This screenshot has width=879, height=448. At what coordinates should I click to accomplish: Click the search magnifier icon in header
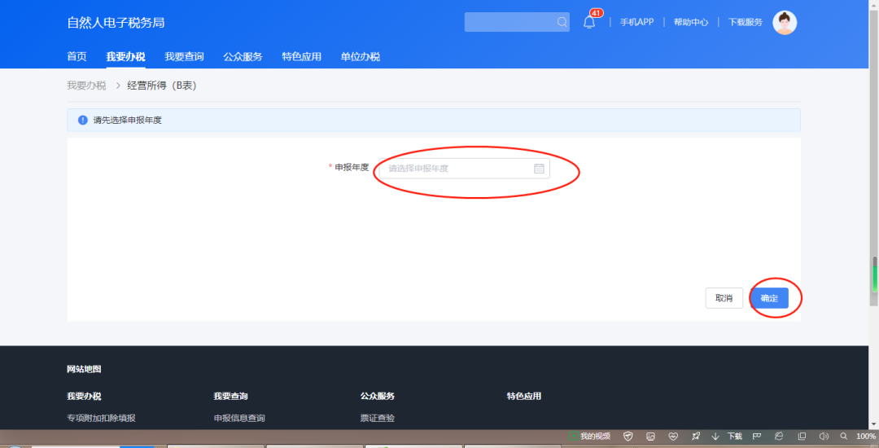(x=562, y=23)
